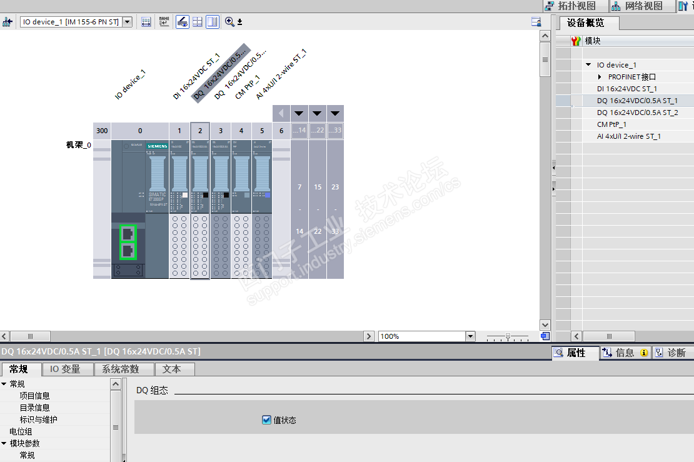Click the yellow info badge on 信息 tab
Viewport: 694px width, 462px height.
tap(643, 353)
